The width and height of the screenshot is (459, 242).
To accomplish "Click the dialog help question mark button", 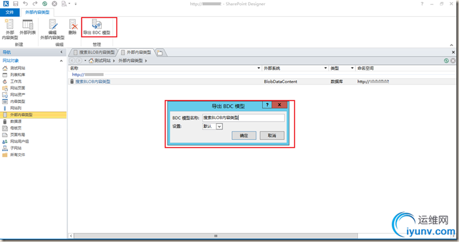I will 267,105.
